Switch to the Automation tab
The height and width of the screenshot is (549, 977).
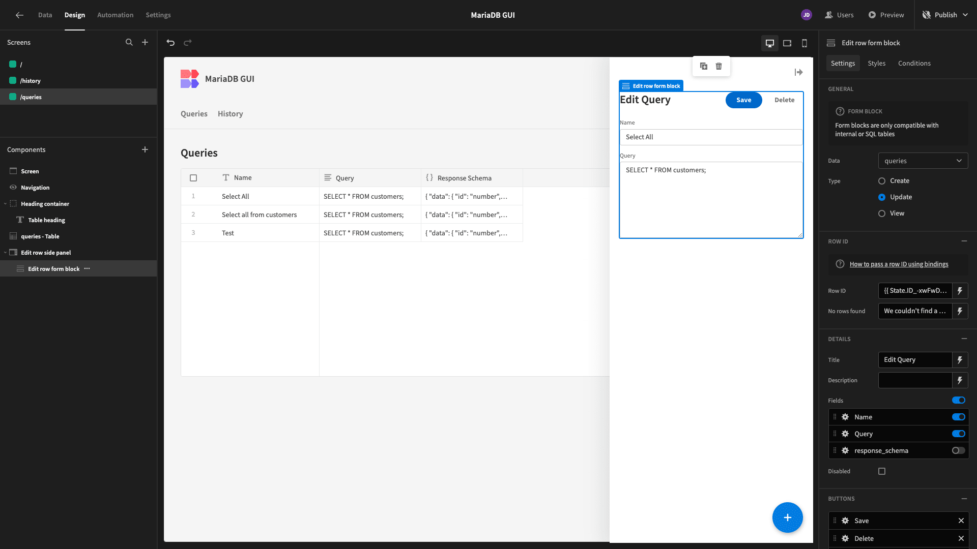pyautogui.click(x=115, y=15)
